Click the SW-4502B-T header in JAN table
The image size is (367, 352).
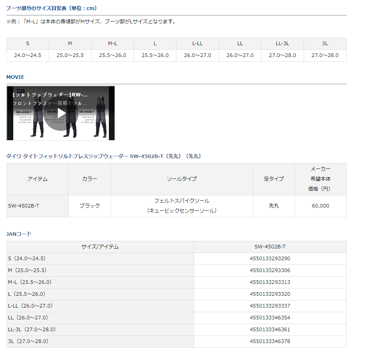(x=270, y=247)
